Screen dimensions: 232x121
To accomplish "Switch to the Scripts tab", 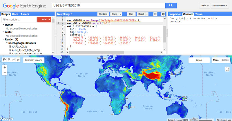I will click(6, 14).
